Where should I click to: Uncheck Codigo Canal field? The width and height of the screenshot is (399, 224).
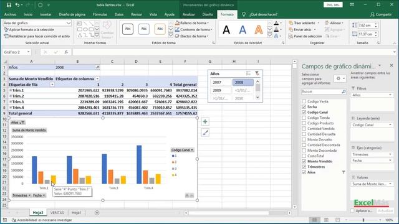[x=304, y=112]
